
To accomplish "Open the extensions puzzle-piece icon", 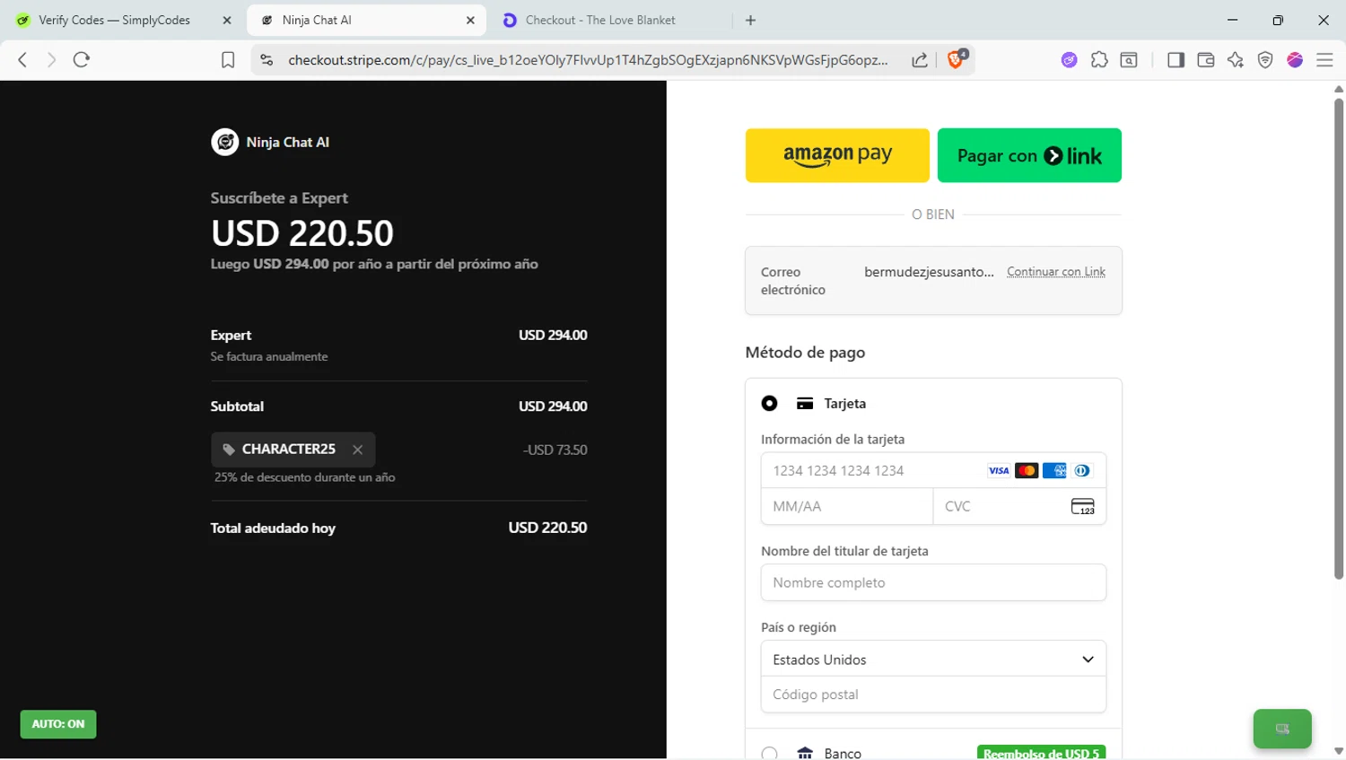I will tap(1099, 60).
